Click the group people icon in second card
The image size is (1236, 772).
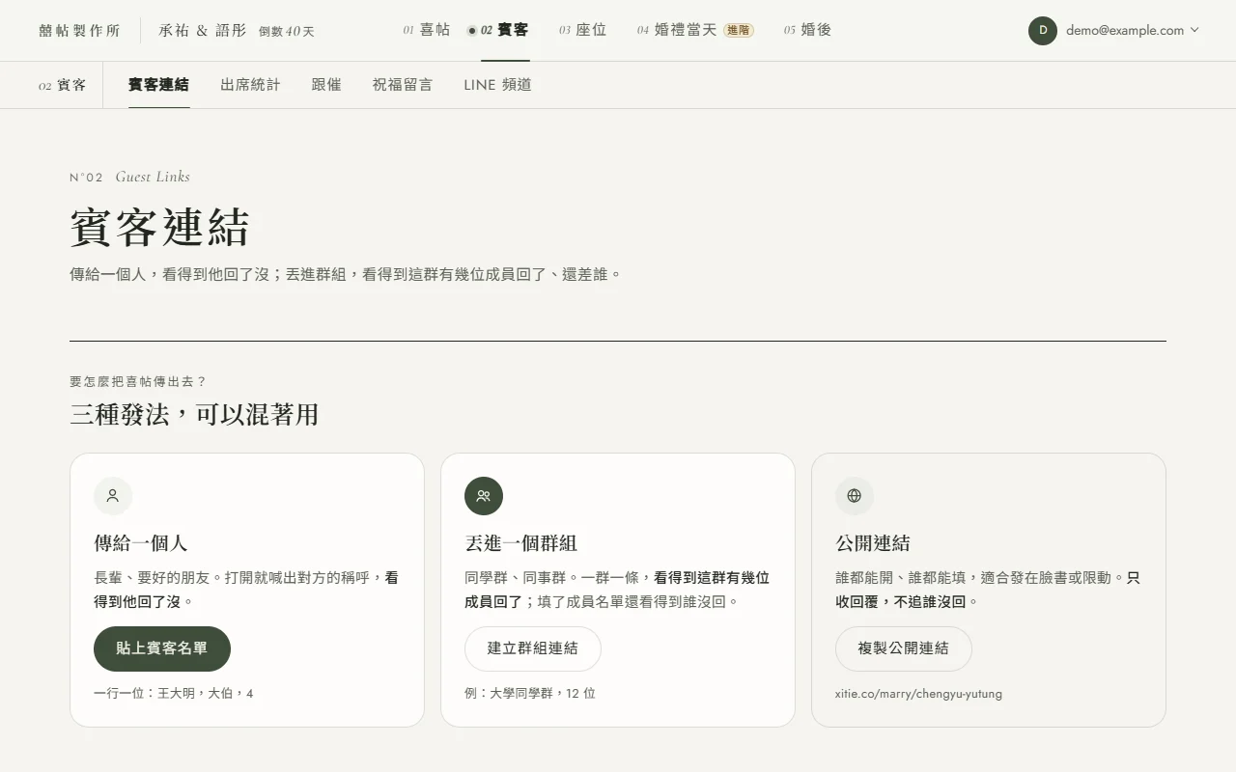484,496
